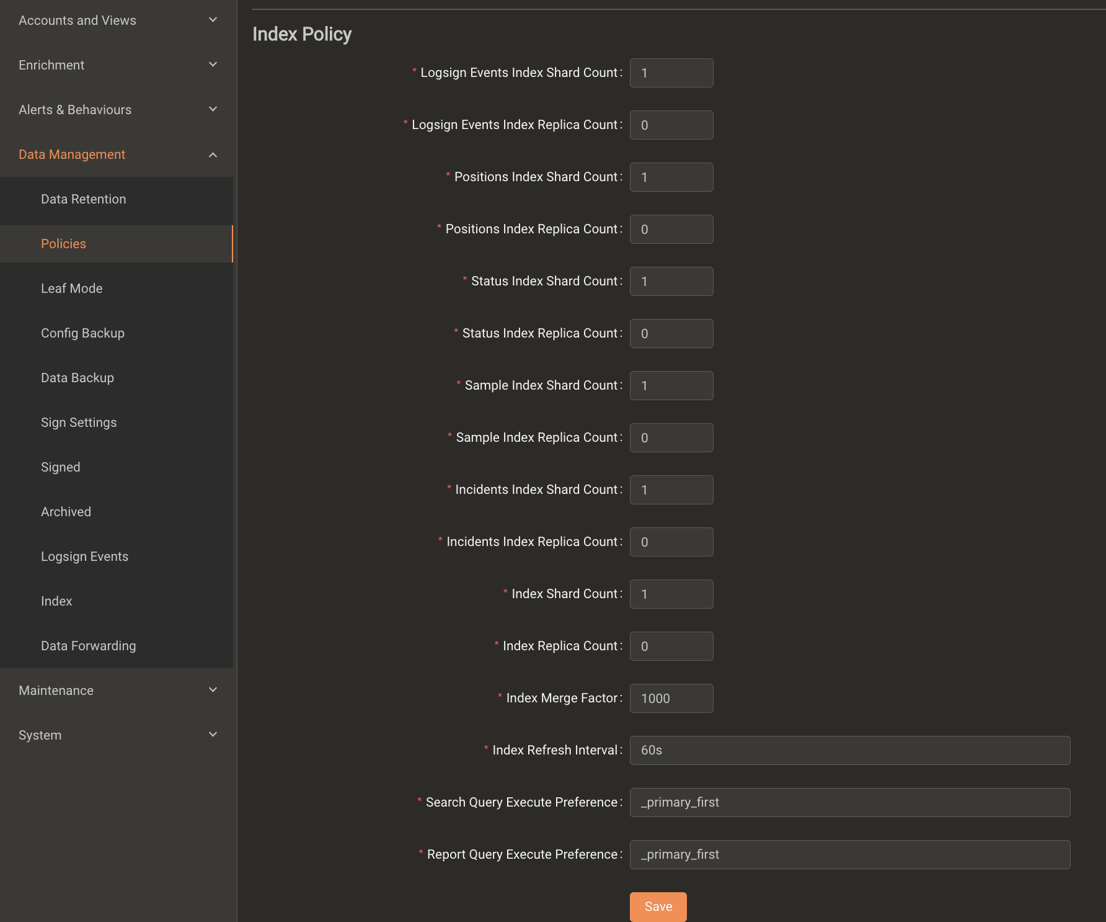Select Search Query Execute Preference label
1106x922 pixels.
pyautogui.click(x=521, y=802)
